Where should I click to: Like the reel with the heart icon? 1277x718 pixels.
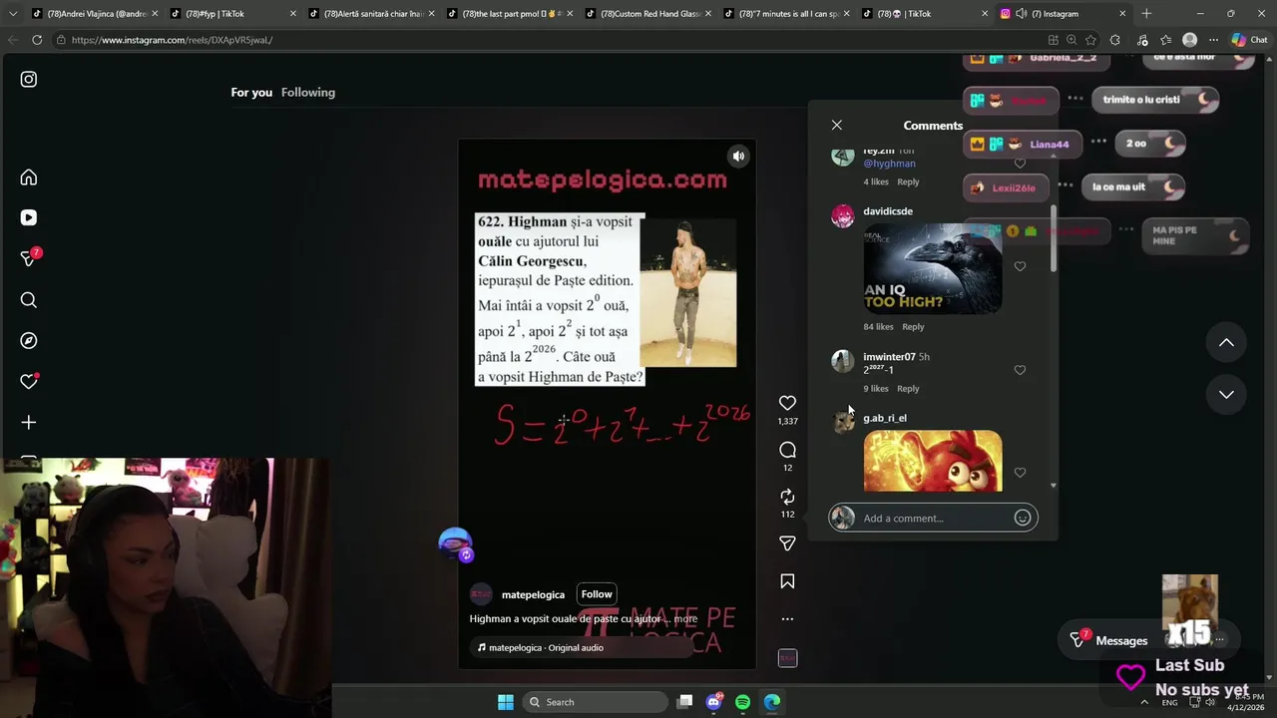pyautogui.click(x=787, y=403)
